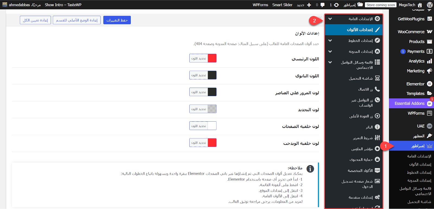Click إعادة الوضع الأصلي للقسم button
Viewport: 434px width, 209px height.
click(x=77, y=20)
